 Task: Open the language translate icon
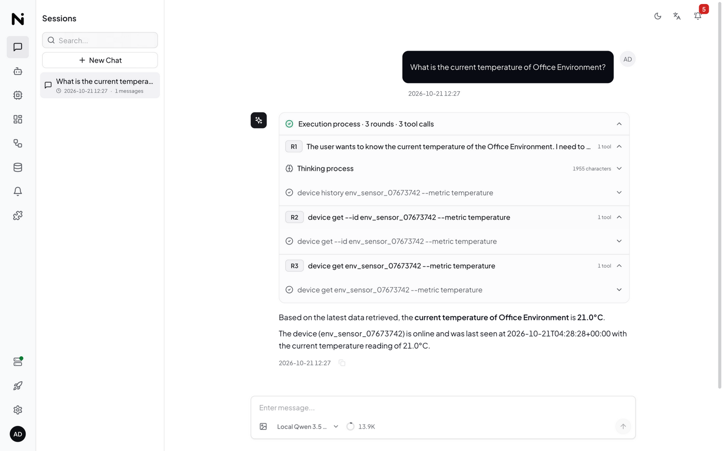[x=677, y=16]
